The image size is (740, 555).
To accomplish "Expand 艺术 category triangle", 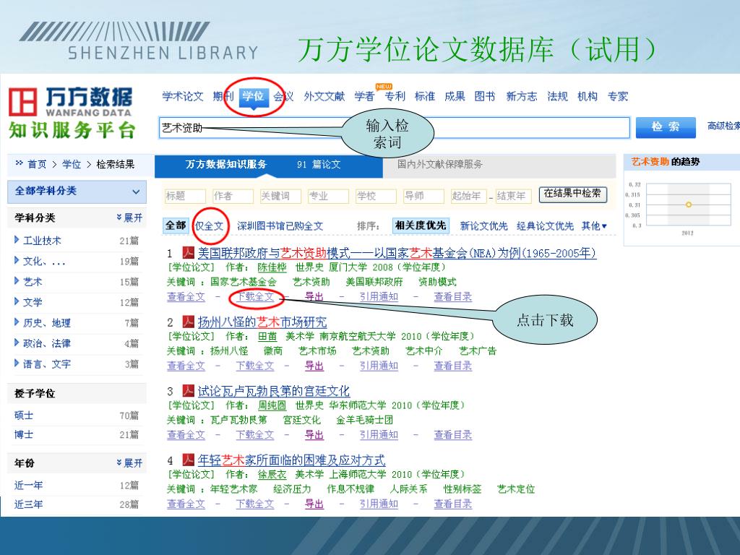I will 17,281.
